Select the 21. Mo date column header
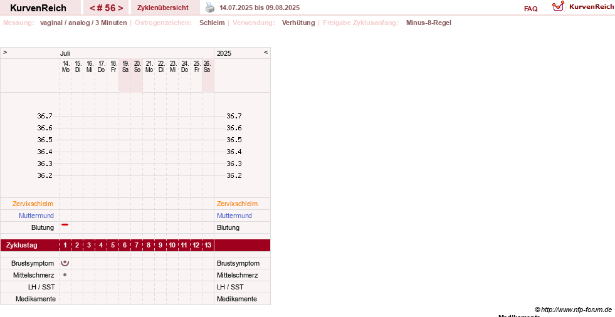This screenshot has width=615, height=317. [149, 66]
